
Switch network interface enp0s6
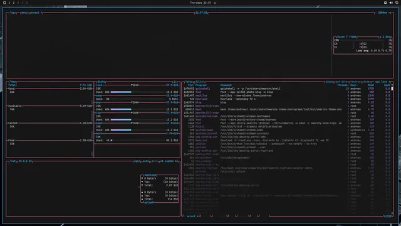click(x=169, y=161)
